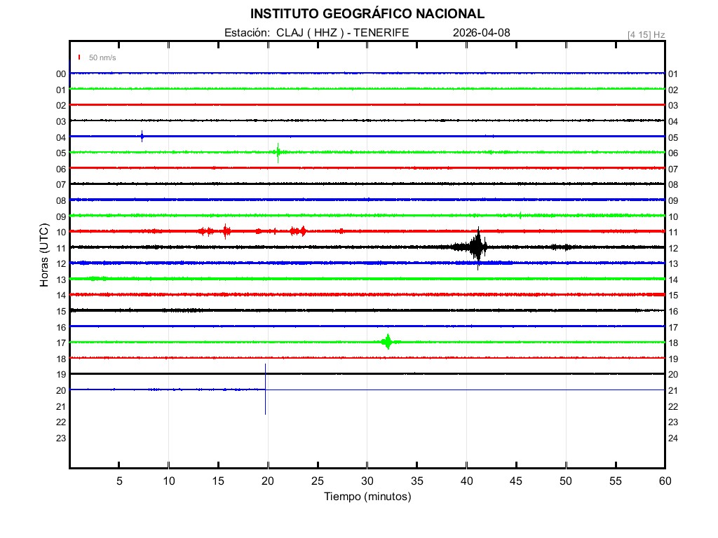
Task: Click the black event near minute 49 on hour 11
Action: point(561,247)
